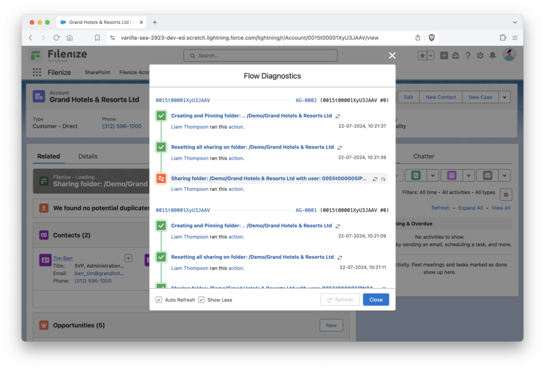Click the orange sleeping status icon
Image resolution: width=545 pixels, height=370 pixels.
[161, 178]
